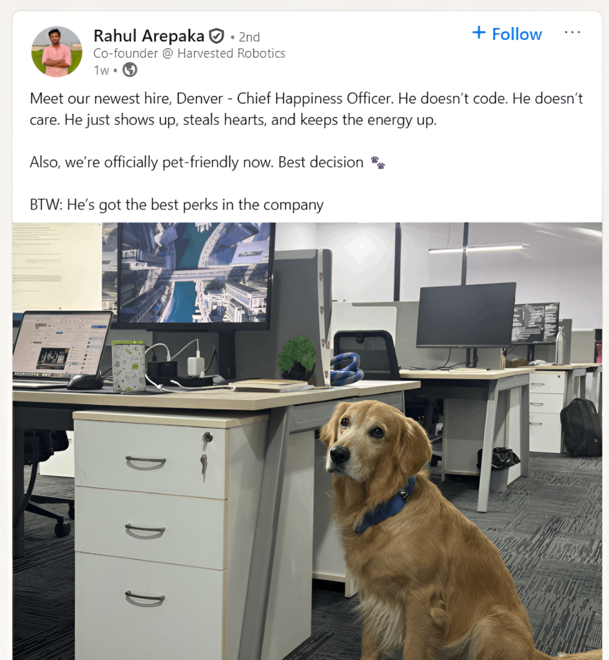This screenshot has width=609, height=660.
Task: Click the post text mentioning Chief Happiness Officer
Action: coord(306,109)
